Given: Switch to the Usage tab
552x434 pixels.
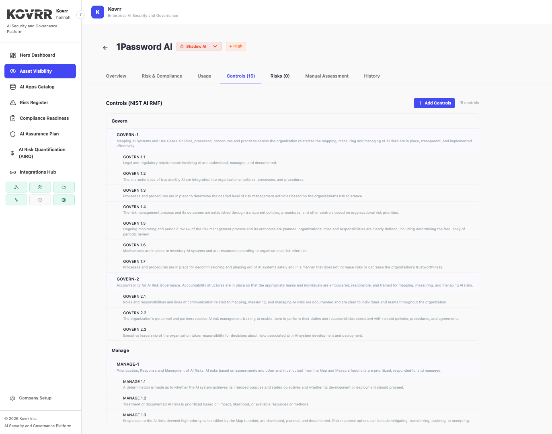Looking at the screenshot, I should point(204,76).
